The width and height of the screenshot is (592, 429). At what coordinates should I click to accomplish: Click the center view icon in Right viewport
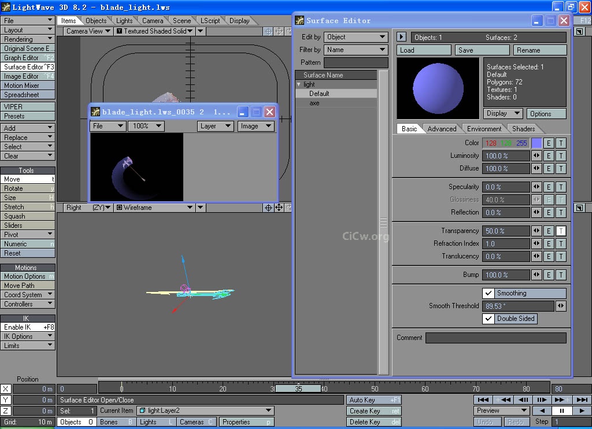click(x=268, y=208)
